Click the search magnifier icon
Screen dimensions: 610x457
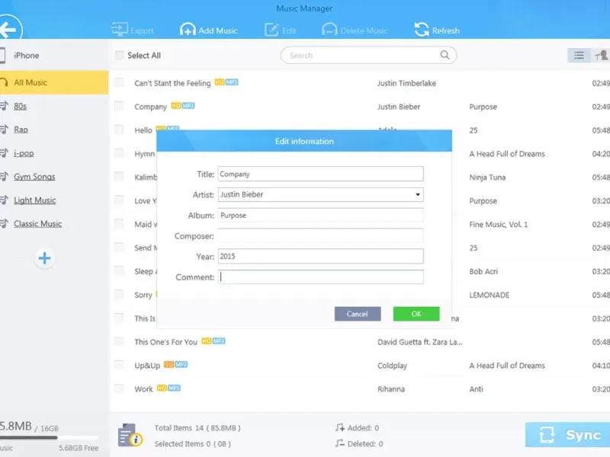[445, 55]
